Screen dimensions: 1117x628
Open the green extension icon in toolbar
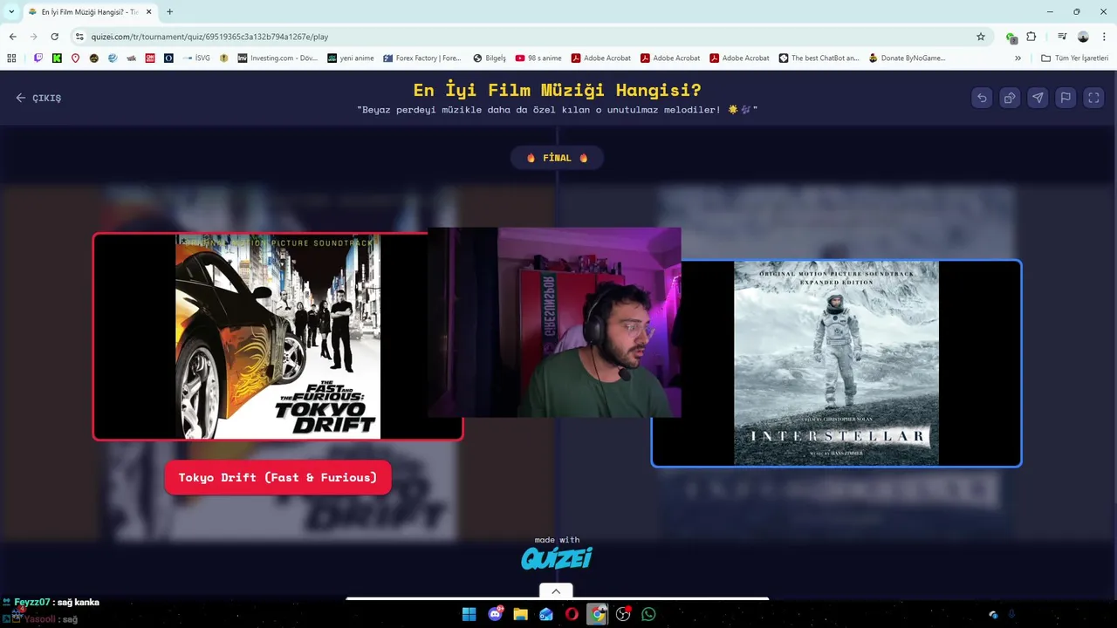point(1011,37)
